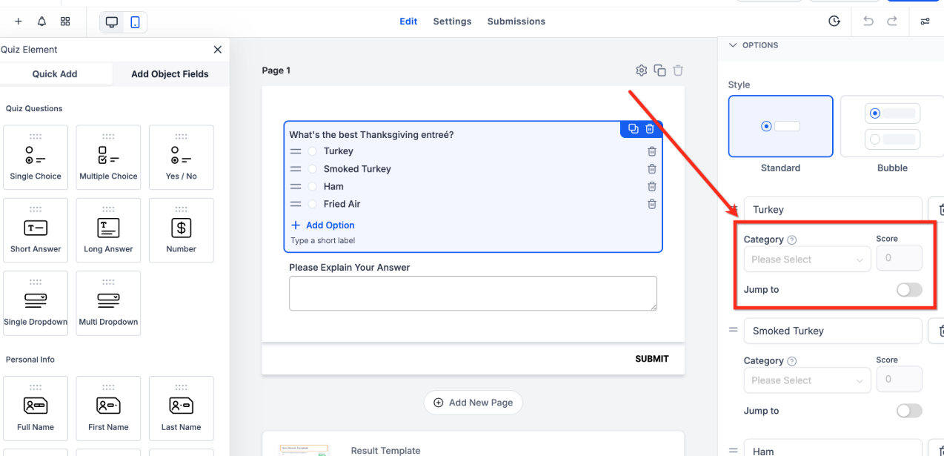This screenshot has width=944, height=456.
Task: Switch to desktop preview icon
Action: [x=112, y=22]
